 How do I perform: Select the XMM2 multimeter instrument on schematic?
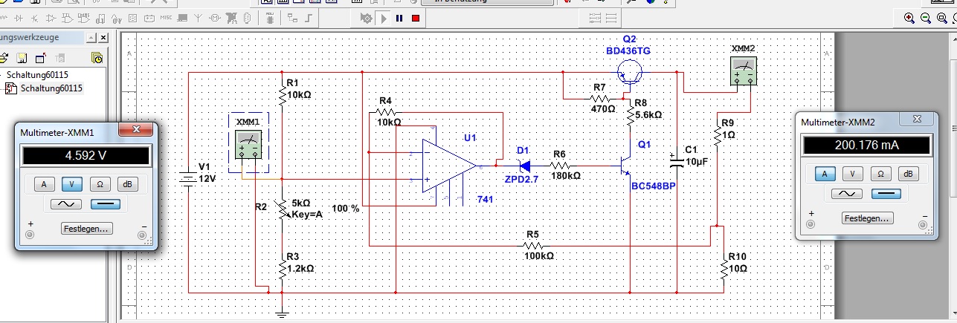[744, 72]
